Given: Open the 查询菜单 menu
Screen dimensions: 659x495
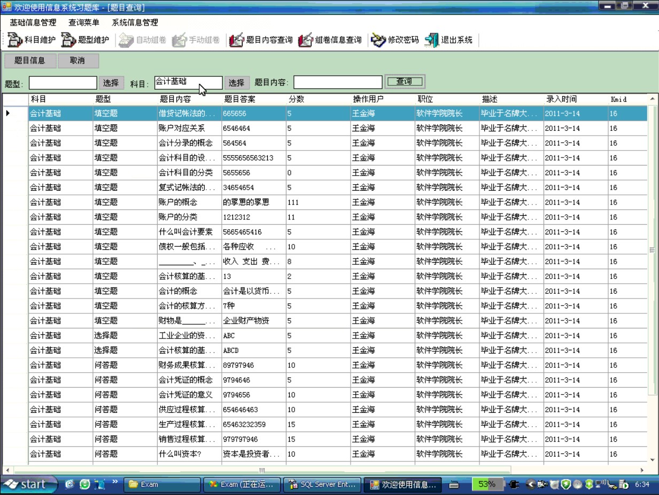Looking at the screenshot, I should click(84, 23).
